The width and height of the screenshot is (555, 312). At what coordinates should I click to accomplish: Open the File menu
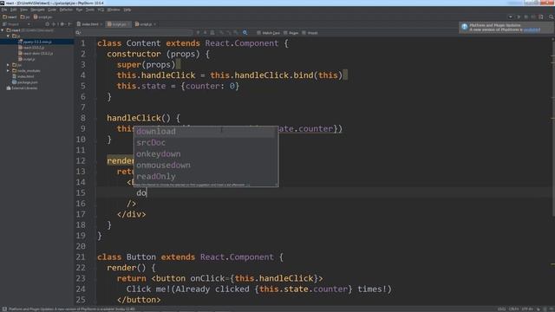(x=4, y=10)
